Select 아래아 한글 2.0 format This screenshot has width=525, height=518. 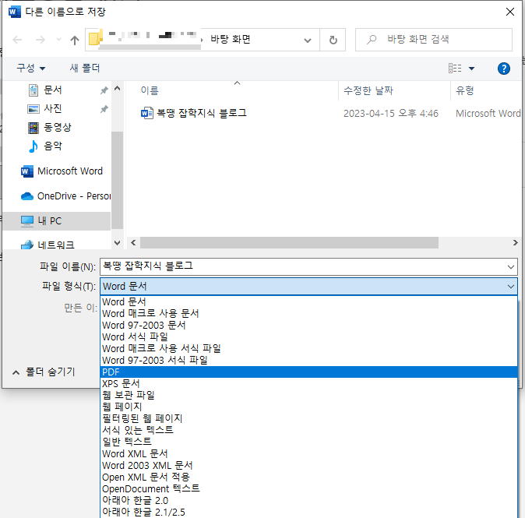[x=308, y=501]
